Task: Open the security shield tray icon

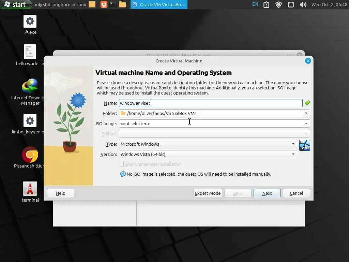Action: (x=278, y=5)
